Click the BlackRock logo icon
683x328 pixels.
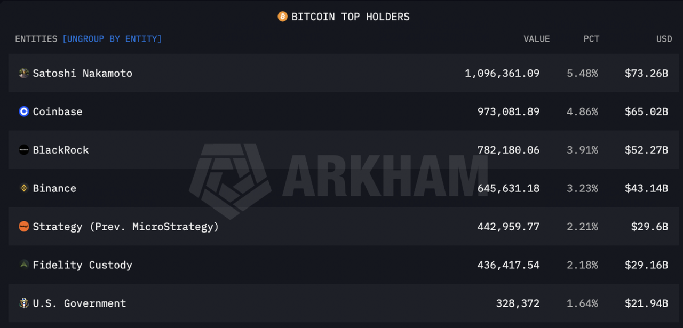point(24,150)
